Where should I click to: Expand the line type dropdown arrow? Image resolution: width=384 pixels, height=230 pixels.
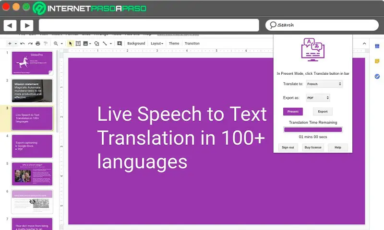pos(111,44)
